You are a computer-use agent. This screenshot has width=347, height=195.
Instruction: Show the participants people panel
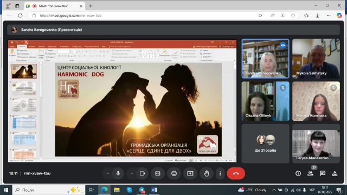310,173
